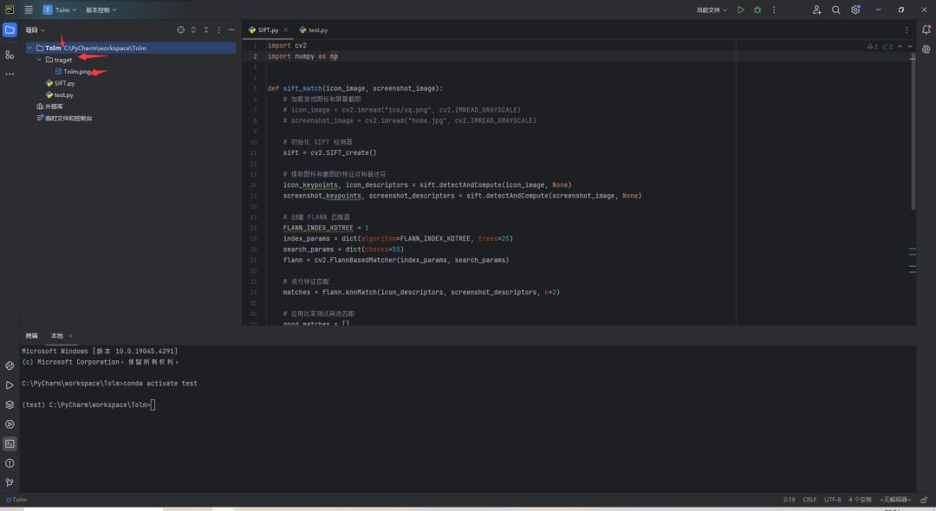The image size is (936, 511).
Task: Toggle the Project tool window folder icon
Action: (10, 29)
